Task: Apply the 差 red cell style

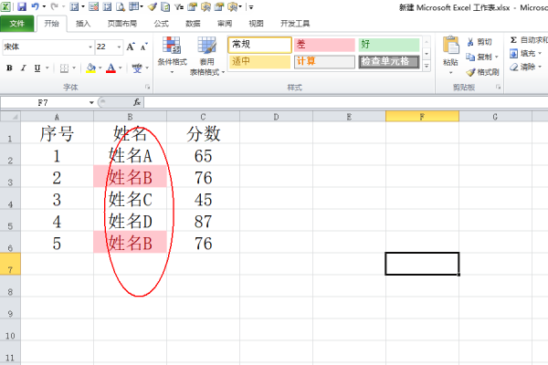Action: pos(324,45)
